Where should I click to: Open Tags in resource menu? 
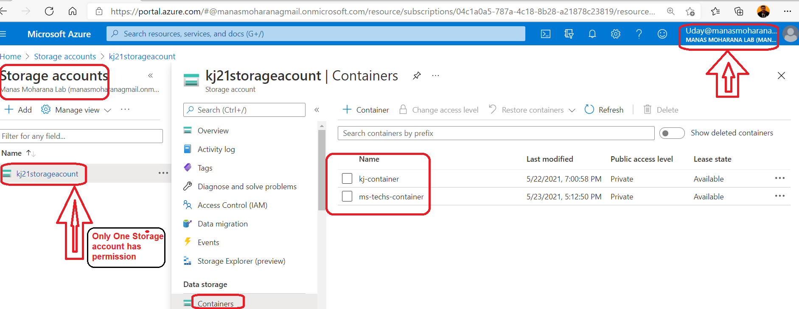(x=205, y=168)
